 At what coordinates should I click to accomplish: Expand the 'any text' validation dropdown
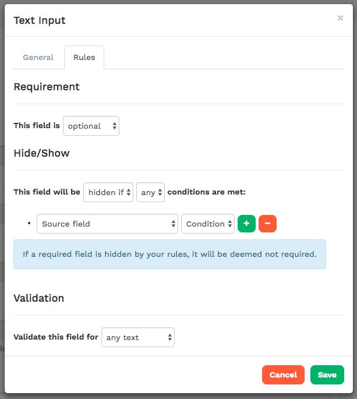pyautogui.click(x=137, y=337)
